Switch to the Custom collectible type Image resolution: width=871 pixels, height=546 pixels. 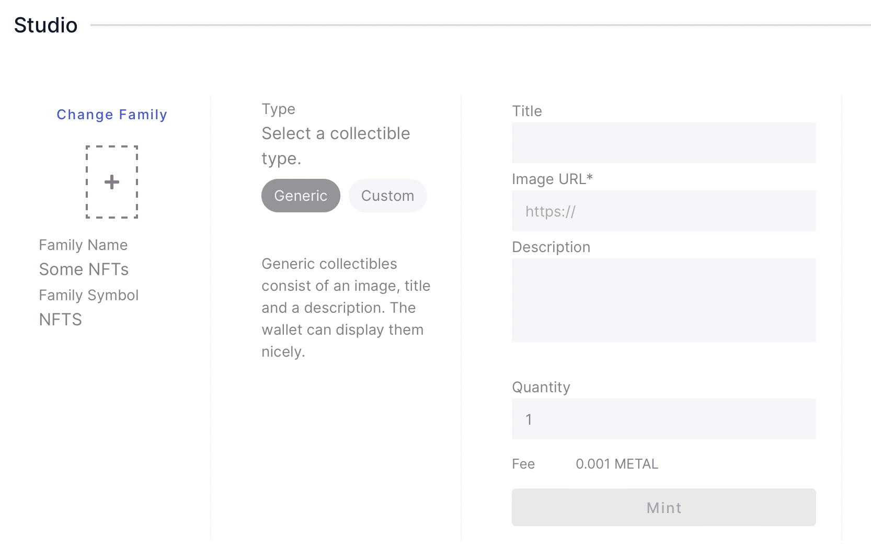coord(387,196)
